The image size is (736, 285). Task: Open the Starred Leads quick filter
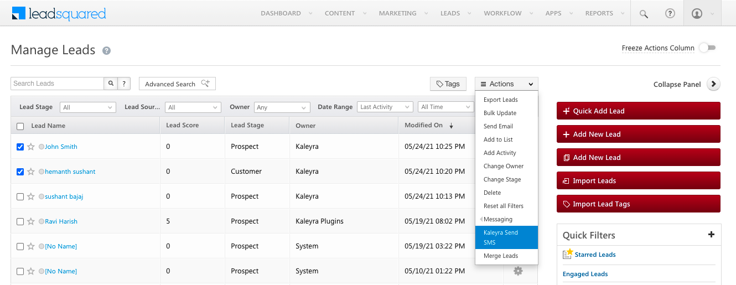(595, 255)
